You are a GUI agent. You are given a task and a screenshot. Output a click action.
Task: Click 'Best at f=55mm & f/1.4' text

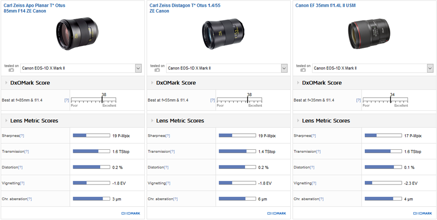pos(168,100)
